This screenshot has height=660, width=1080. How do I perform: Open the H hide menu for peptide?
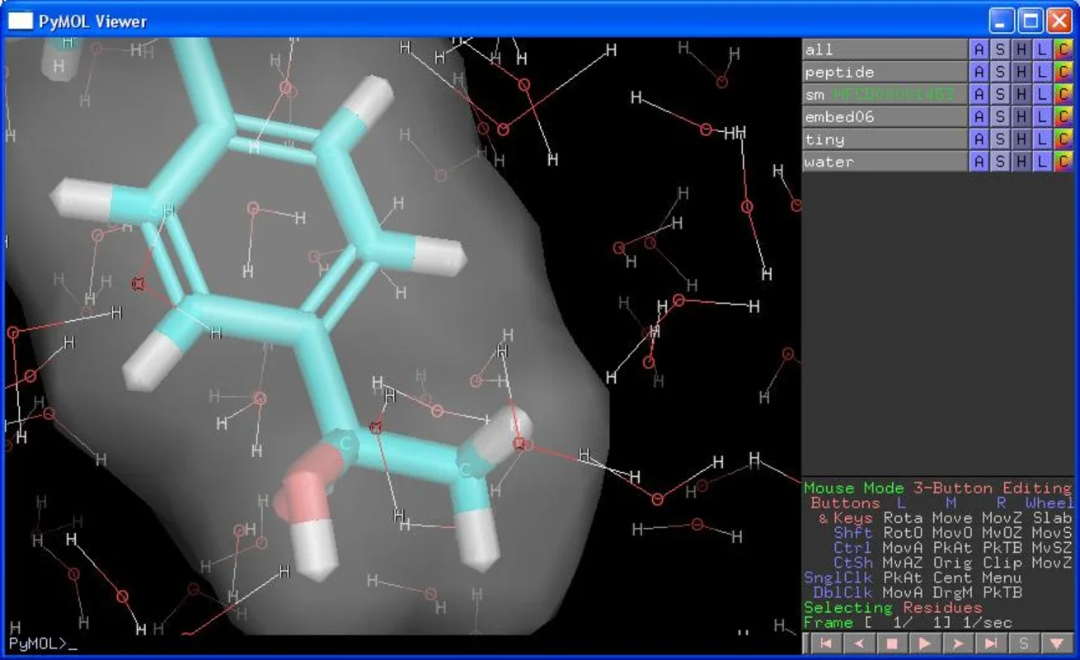(x=1021, y=72)
